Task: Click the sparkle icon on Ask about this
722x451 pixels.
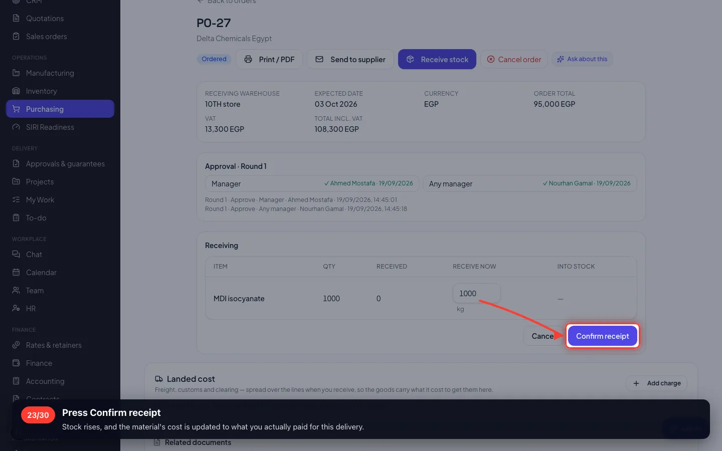Action: [x=561, y=59]
